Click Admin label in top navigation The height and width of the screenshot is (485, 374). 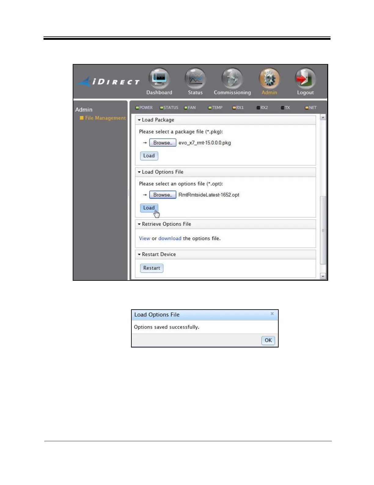tap(269, 92)
